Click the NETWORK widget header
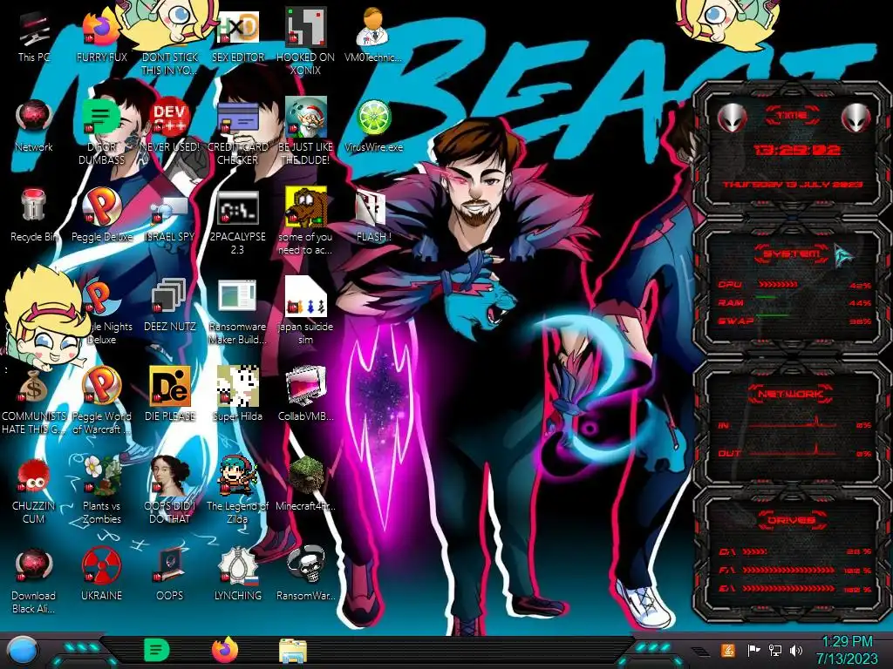Screen dimensions: 893x669 coord(790,394)
